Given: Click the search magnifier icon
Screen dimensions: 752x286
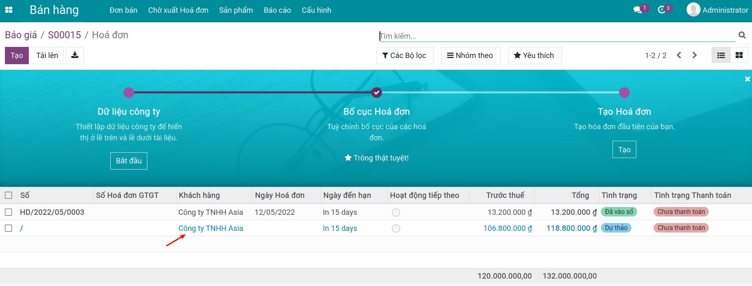Looking at the screenshot, I should coord(742,35).
